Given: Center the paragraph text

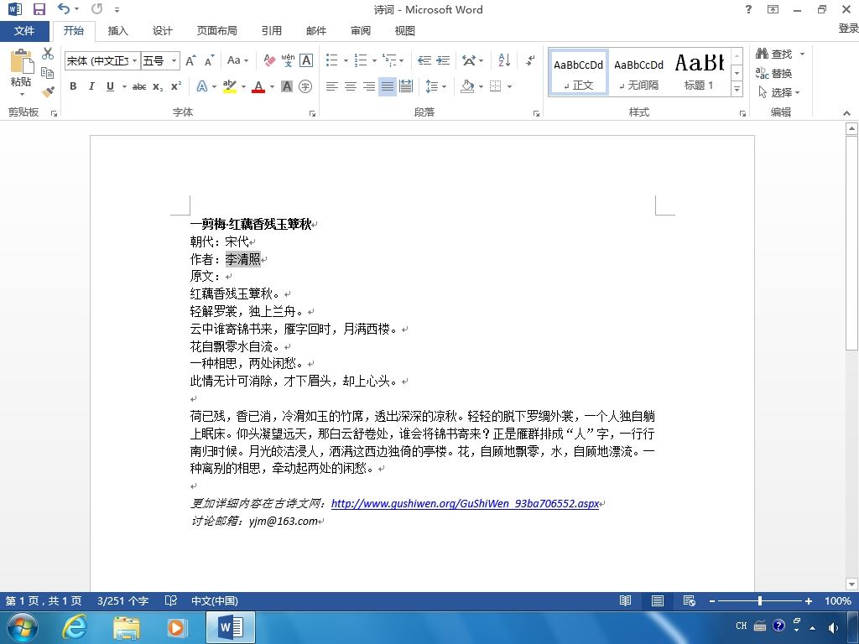Looking at the screenshot, I should coord(351,86).
